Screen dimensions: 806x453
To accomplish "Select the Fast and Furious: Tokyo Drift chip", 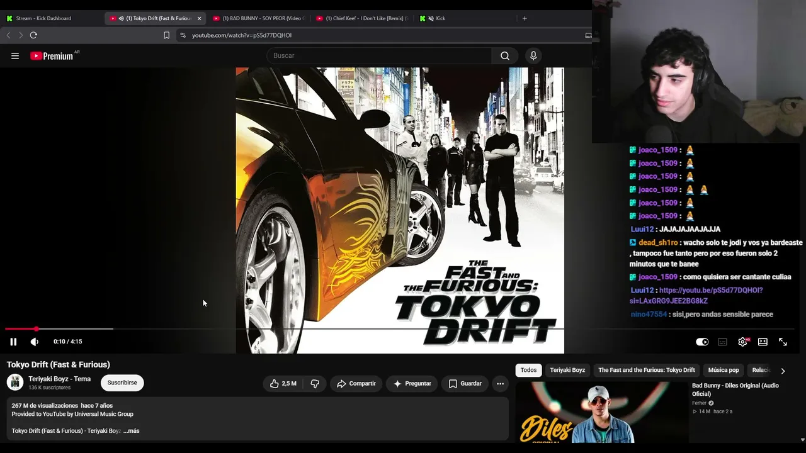I will click(647, 370).
